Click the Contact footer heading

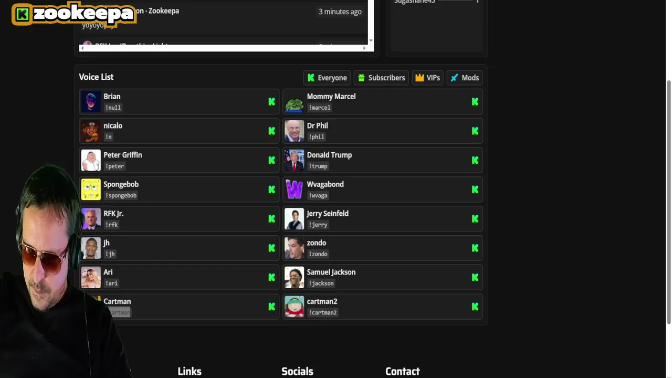403,371
